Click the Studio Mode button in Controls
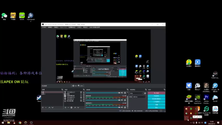222x125 pixels. coord(156,102)
